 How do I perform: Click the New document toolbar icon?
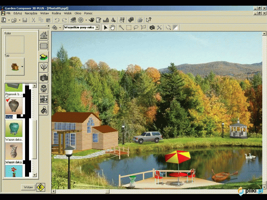click(4, 20)
